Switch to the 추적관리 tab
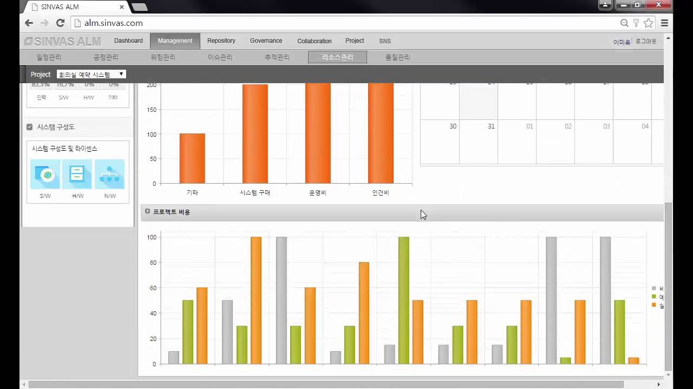Image resolution: width=693 pixels, height=389 pixels. click(277, 57)
